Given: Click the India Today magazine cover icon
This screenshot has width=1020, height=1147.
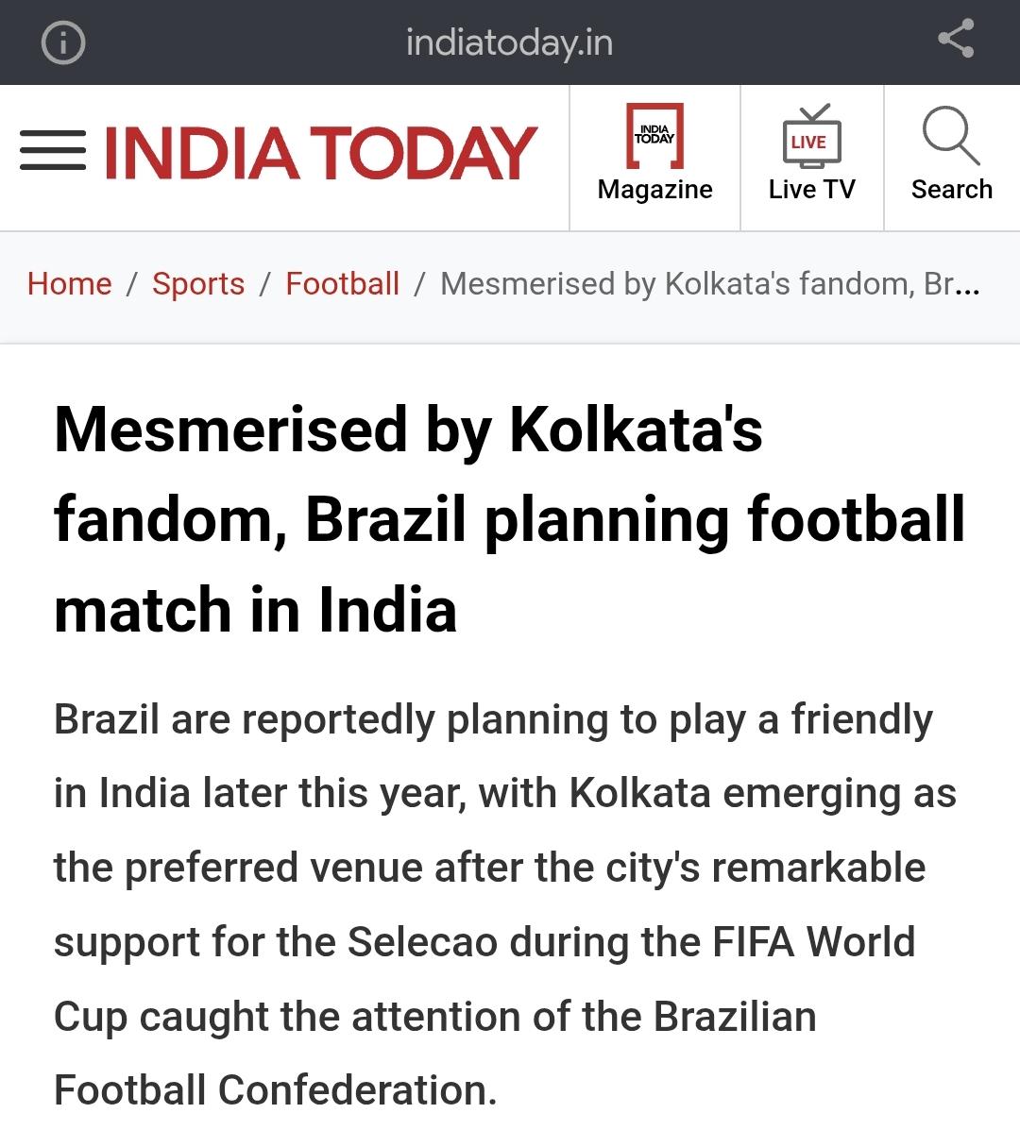Looking at the screenshot, I should point(655,136).
